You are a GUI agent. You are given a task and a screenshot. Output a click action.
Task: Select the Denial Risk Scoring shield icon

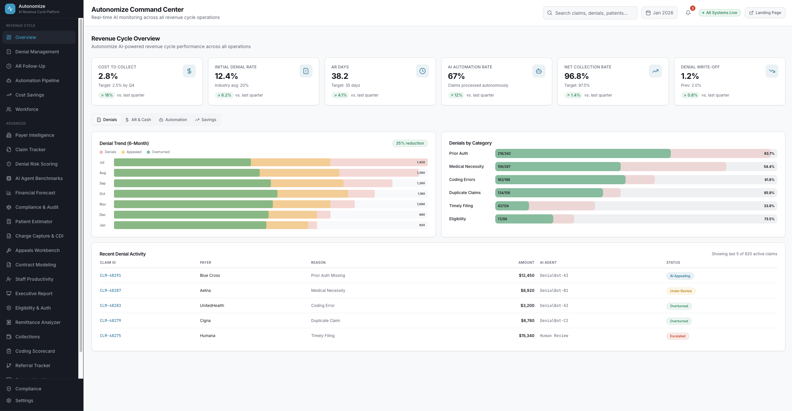pyautogui.click(x=9, y=164)
